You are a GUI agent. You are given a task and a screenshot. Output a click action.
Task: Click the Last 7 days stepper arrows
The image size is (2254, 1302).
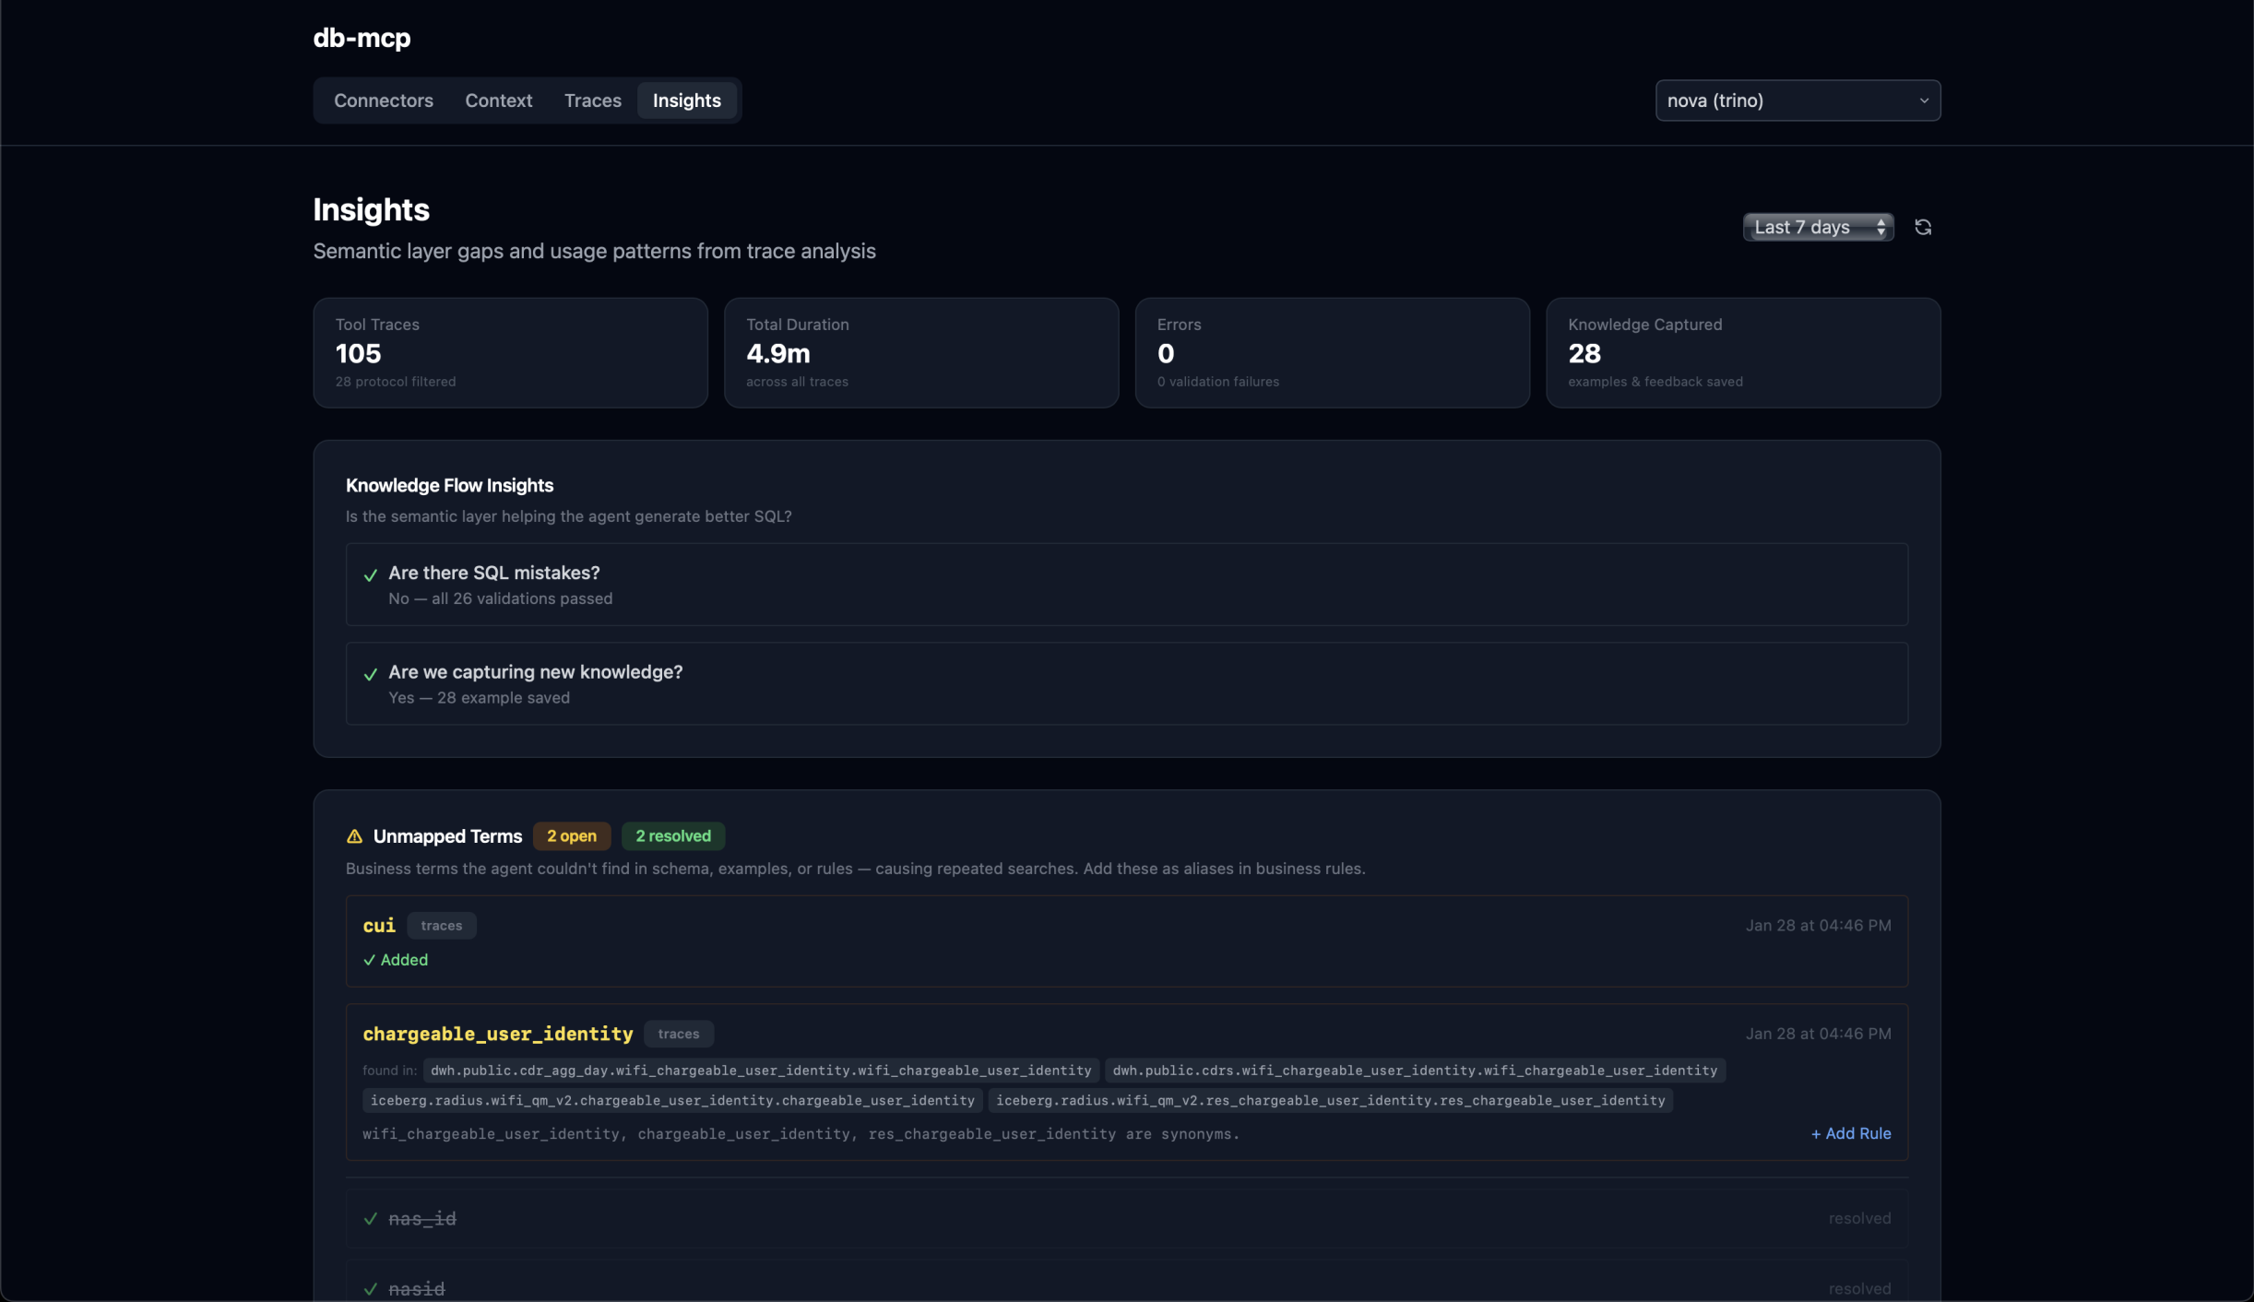(x=1880, y=226)
